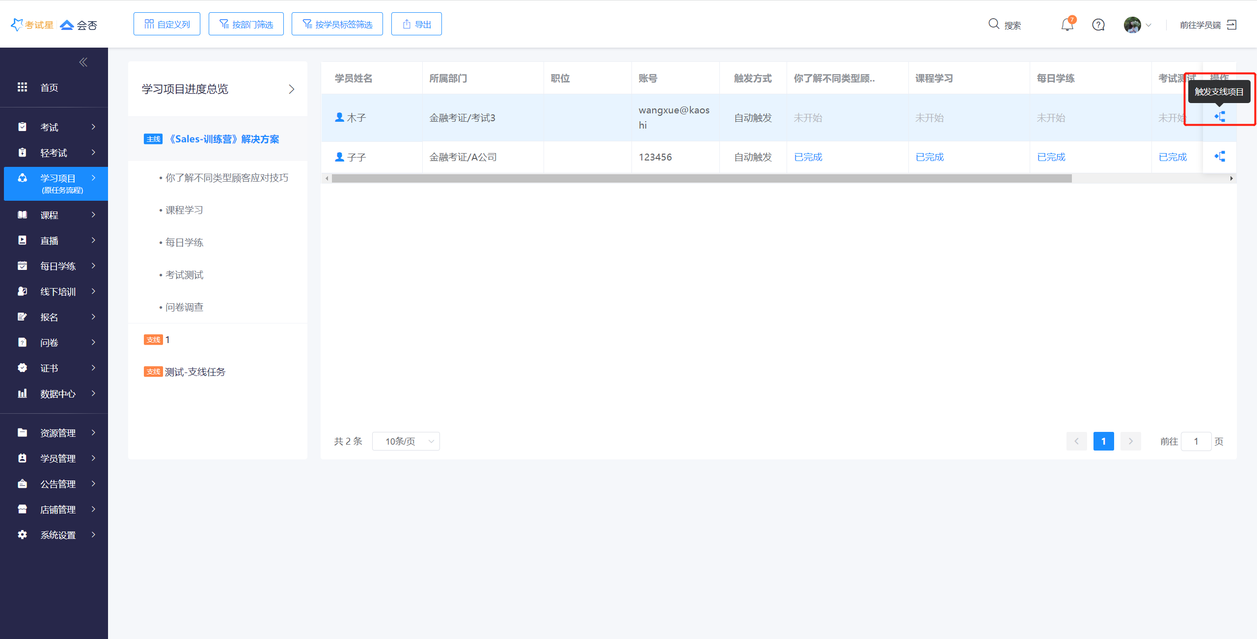Expand the 数据中心 sidebar menu
The image size is (1257, 639).
(x=57, y=394)
